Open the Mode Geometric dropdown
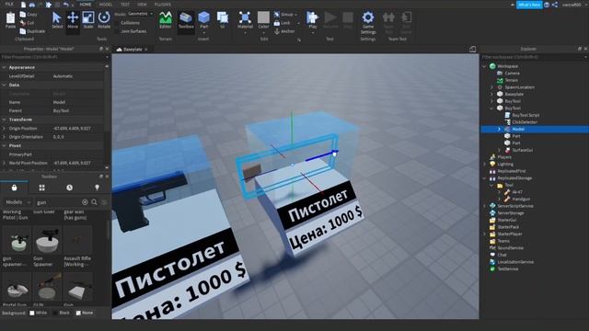This screenshot has height=331, width=589. [x=140, y=14]
